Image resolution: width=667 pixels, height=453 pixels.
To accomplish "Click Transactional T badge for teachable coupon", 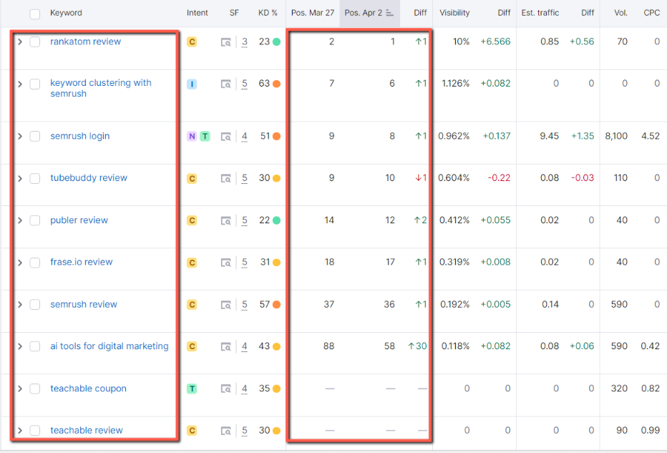I will tap(192, 389).
